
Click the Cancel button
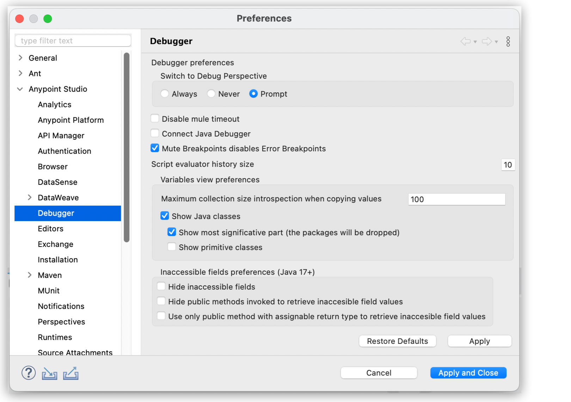(x=379, y=373)
